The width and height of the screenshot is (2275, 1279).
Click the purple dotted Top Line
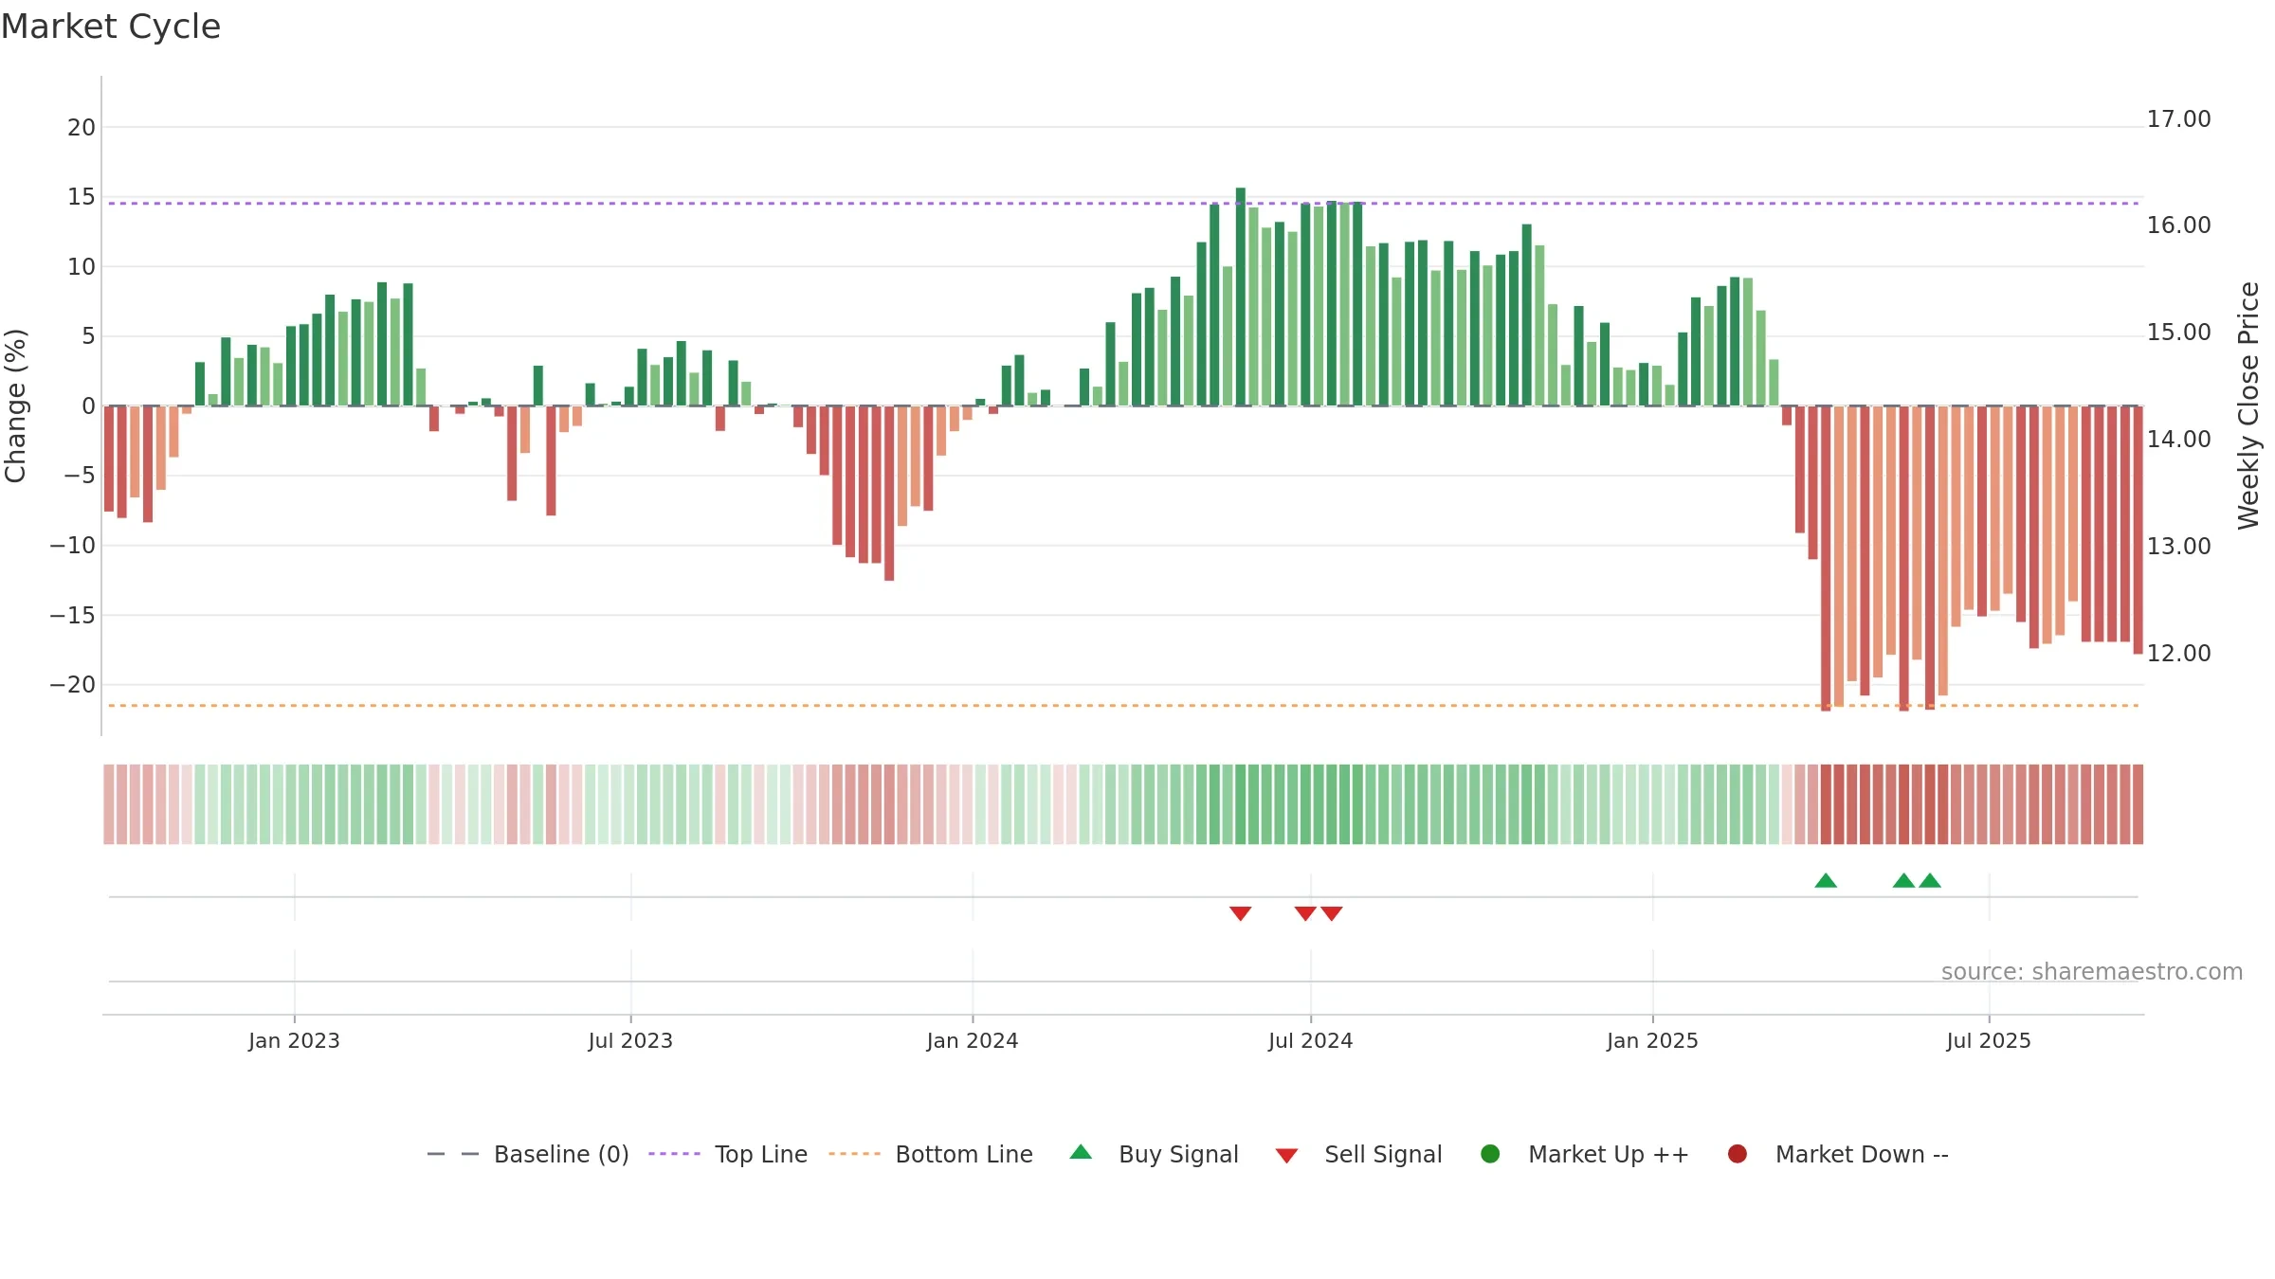[x=1123, y=203]
